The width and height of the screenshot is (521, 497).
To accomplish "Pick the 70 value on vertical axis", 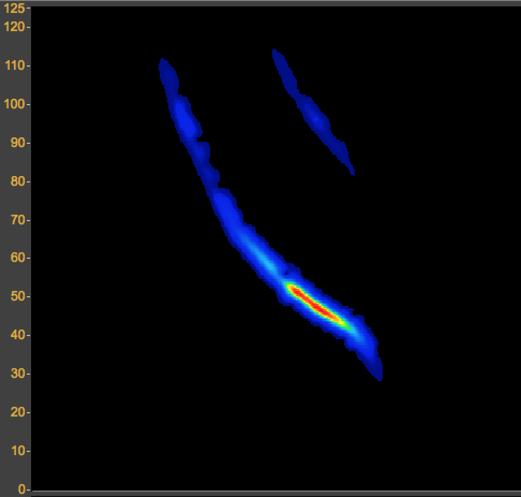I will click(x=17, y=220).
